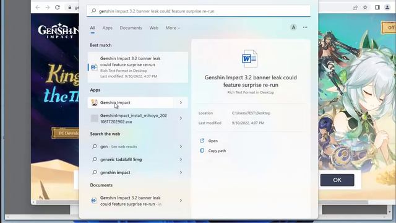The height and width of the screenshot is (223, 396).
Task: Click the location path C:\Users\TEST\Desktop
Action: click(251, 113)
